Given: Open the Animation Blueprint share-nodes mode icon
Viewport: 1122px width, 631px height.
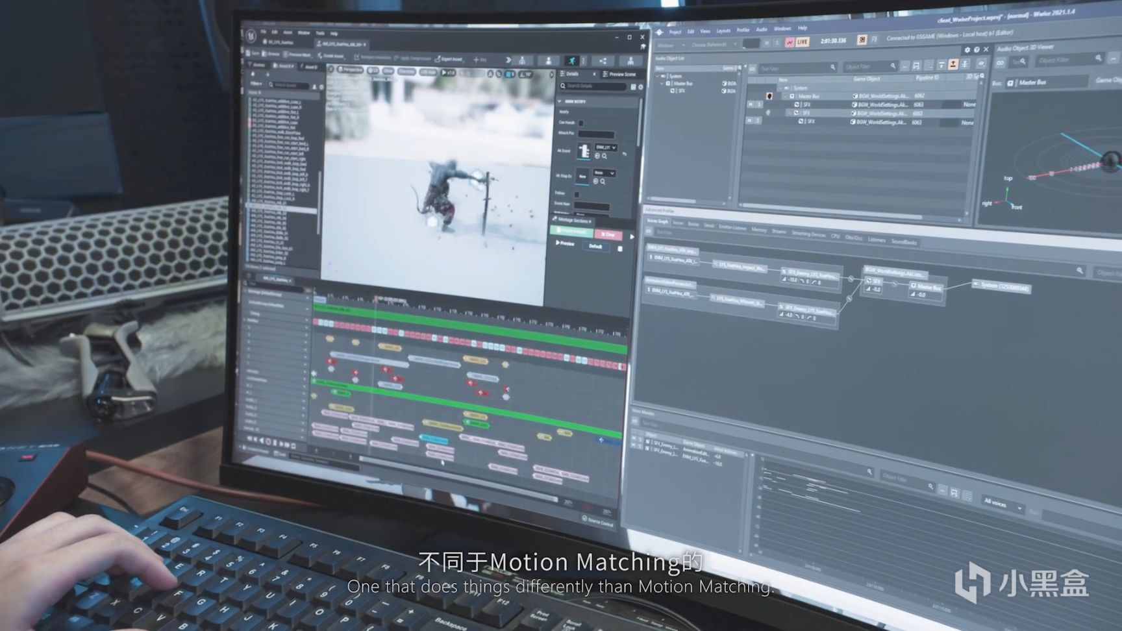Looking at the screenshot, I should [x=603, y=60].
